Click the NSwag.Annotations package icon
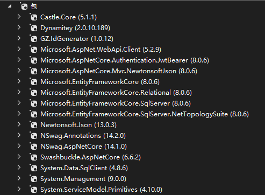 coord(34,136)
